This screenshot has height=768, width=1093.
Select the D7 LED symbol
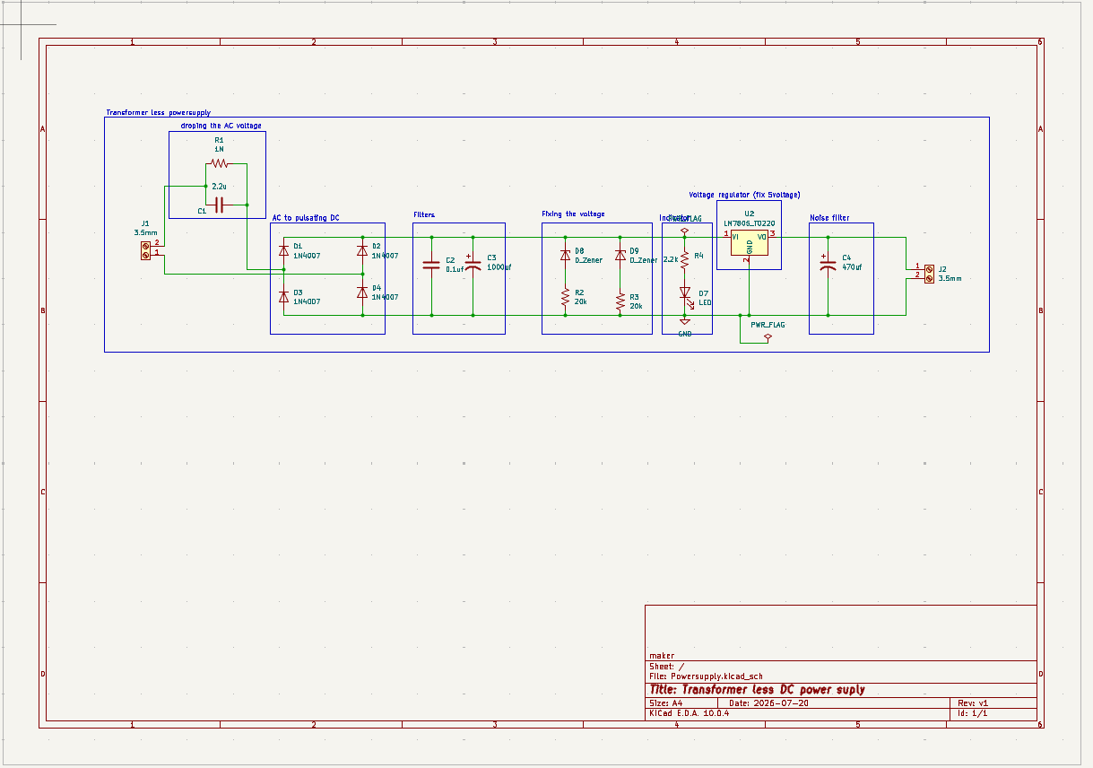(685, 293)
